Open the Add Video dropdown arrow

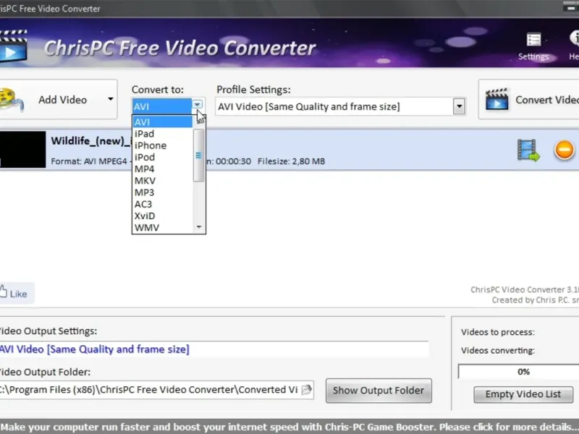[111, 99]
